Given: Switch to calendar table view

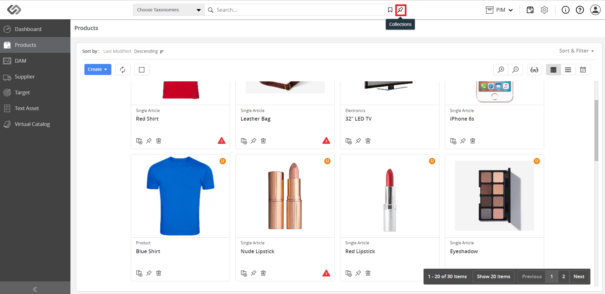Looking at the screenshot, I should click(x=583, y=70).
